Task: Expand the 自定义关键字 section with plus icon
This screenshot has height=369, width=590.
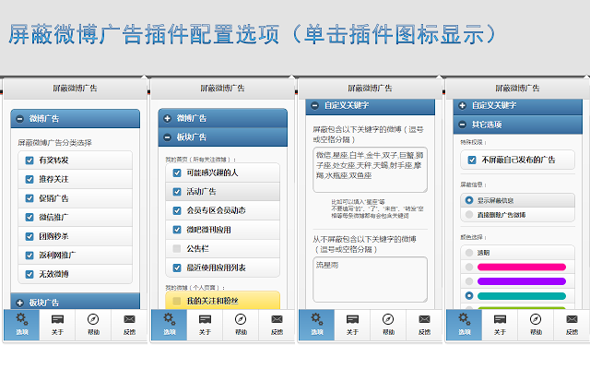Action: (x=463, y=106)
